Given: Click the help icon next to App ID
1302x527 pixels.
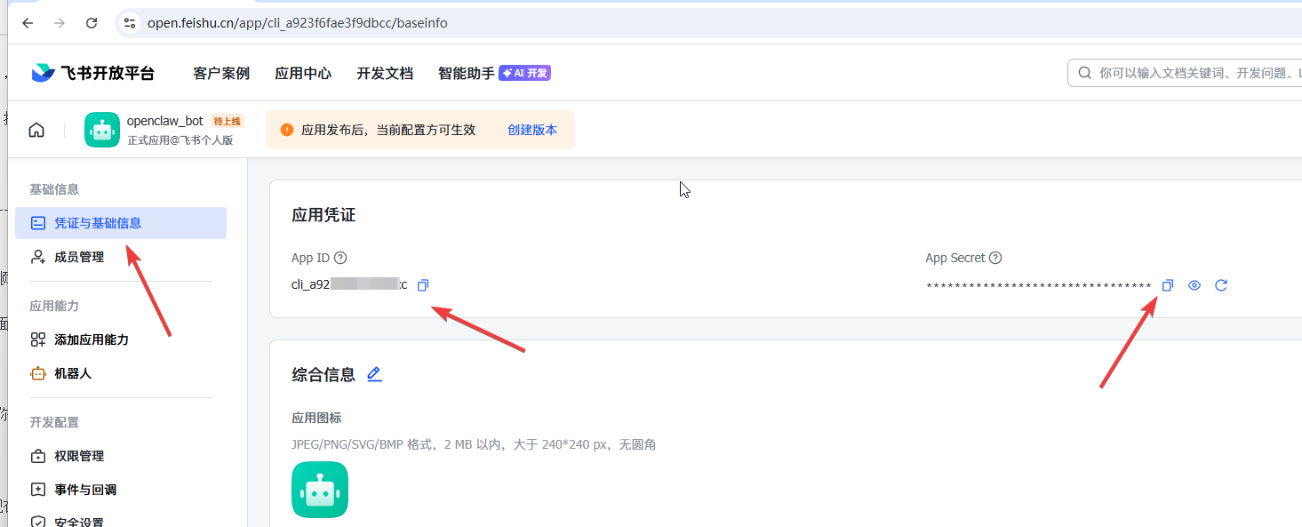Looking at the screenshot, I should pos(340,258).
